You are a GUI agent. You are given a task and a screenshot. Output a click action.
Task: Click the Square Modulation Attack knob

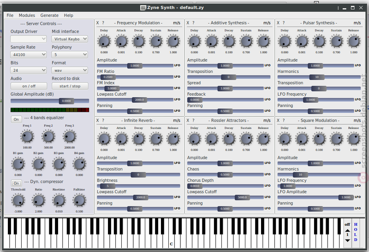tap(302, 139)
